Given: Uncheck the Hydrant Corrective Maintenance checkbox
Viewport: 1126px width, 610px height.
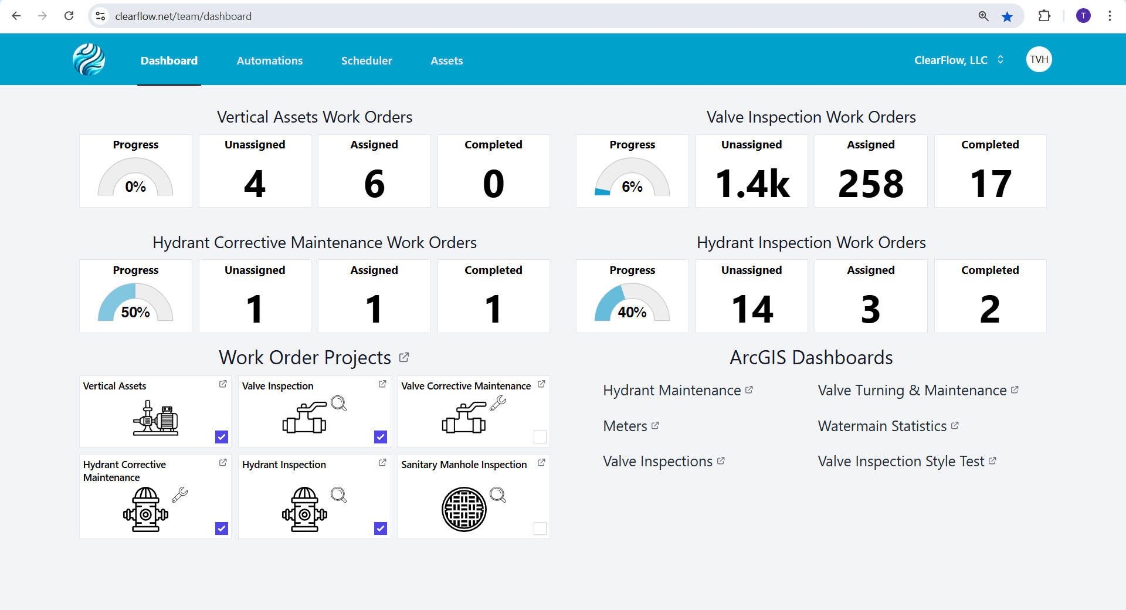Looking at the screenshot, I should (221, 528).
